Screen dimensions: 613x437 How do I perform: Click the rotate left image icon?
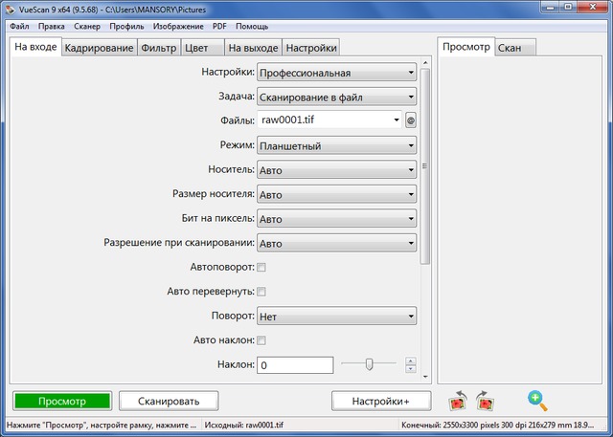[458, 401]
